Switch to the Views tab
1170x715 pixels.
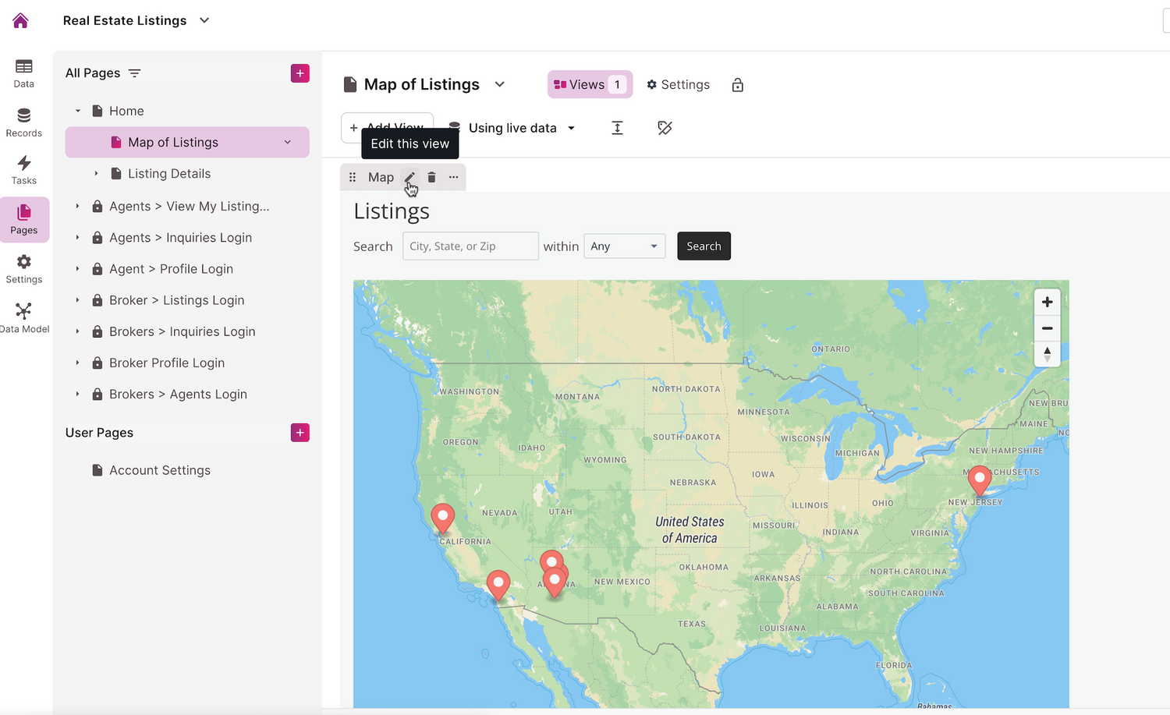(x=589, y=84)
